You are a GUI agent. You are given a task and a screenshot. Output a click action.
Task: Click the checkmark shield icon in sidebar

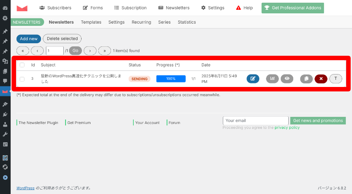click(x=5, y=158)
